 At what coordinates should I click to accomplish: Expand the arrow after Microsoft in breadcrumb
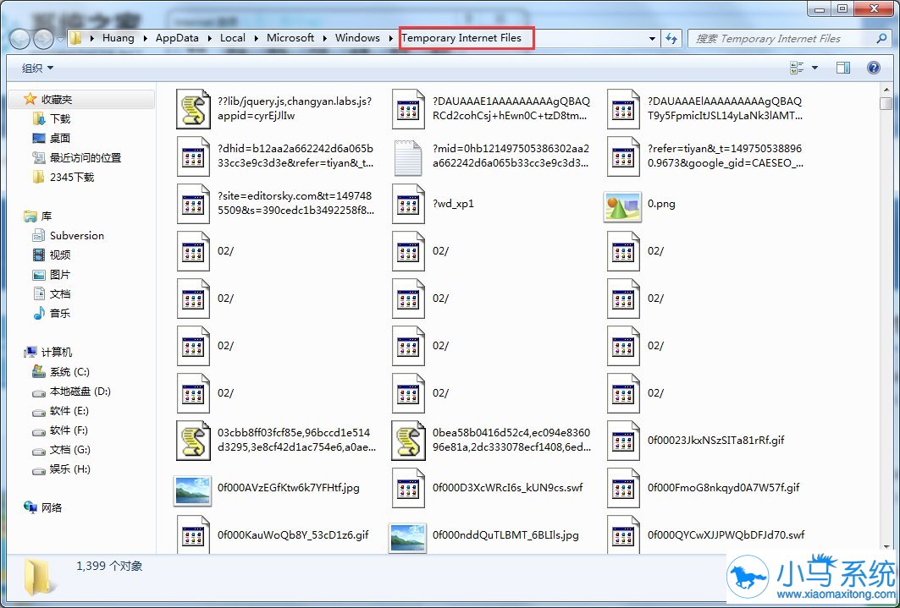(324, 38)
